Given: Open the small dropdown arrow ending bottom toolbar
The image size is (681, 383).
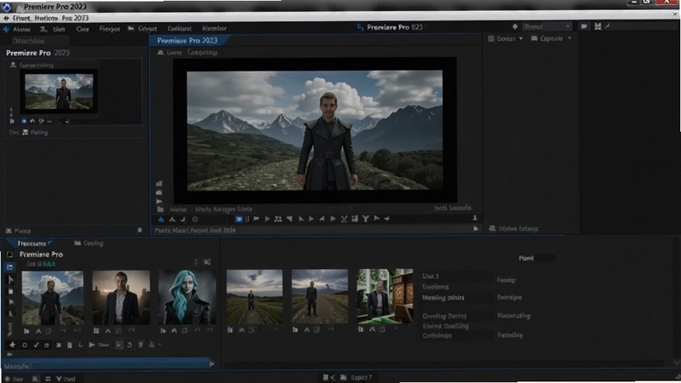Looking at the screenshot, I should pyautogui.click(x=160, y=345).
